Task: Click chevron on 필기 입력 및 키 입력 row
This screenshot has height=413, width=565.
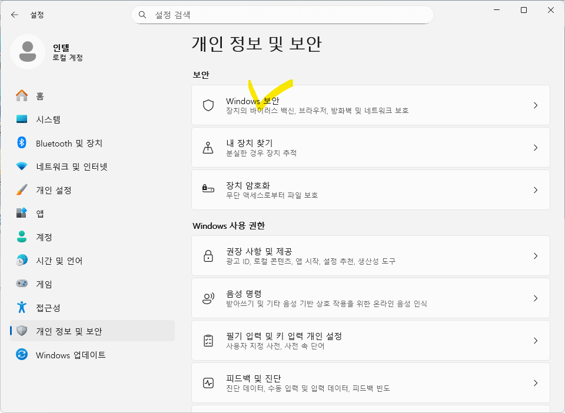Action: point(536,341)
